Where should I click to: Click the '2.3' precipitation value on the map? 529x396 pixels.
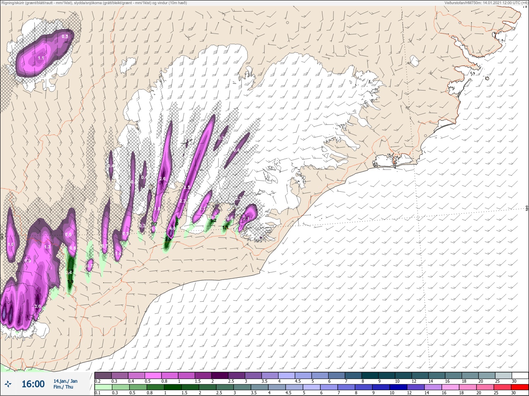click(x=183, y=201)
